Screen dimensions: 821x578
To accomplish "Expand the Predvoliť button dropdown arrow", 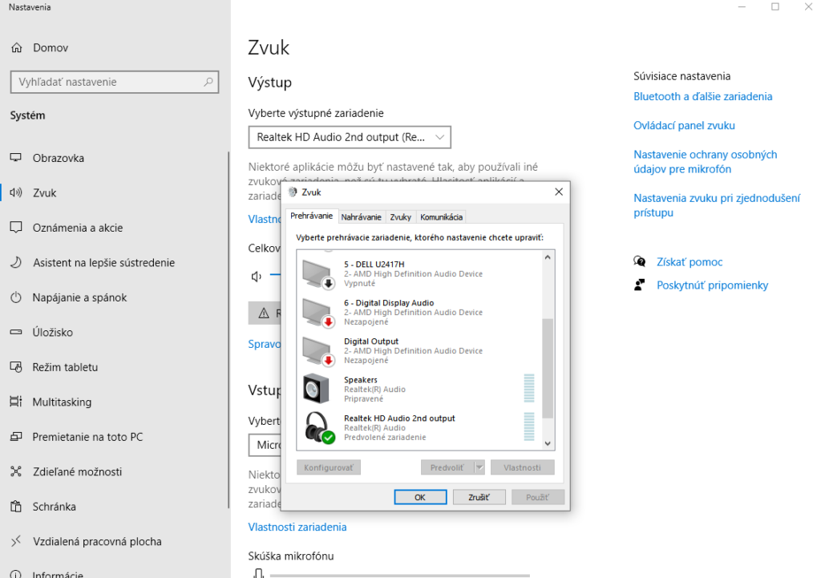I will coord(479,467).
